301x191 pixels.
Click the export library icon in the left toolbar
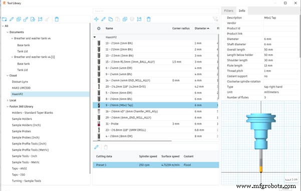click(x=33, y=19)
